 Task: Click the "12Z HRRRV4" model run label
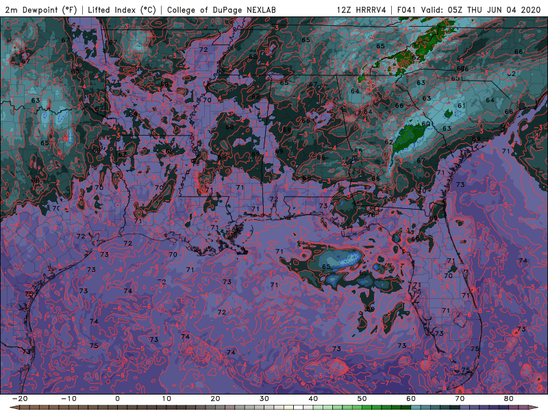(x=362, y=10)
